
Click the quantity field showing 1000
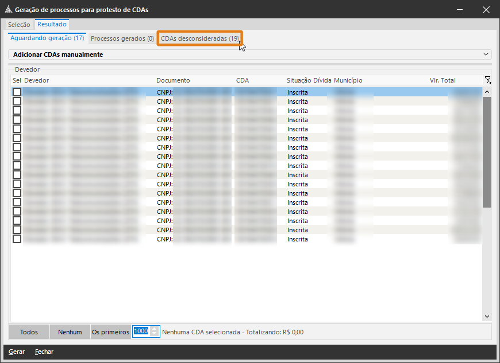click(x=141, y=331)
